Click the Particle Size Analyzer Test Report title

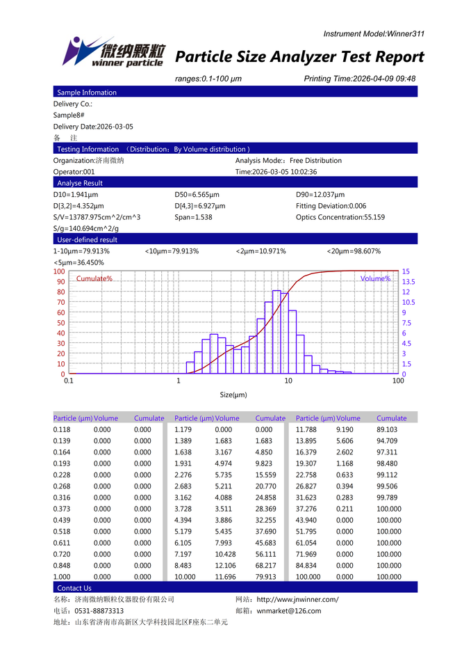tap(299, 56)
